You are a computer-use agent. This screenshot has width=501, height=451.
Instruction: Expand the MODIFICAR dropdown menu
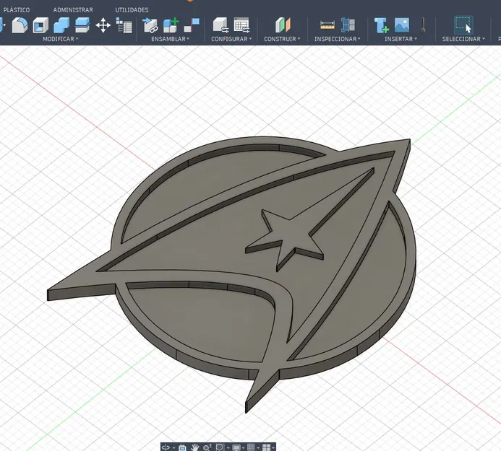pyautogui.click(x=61, y=39)
